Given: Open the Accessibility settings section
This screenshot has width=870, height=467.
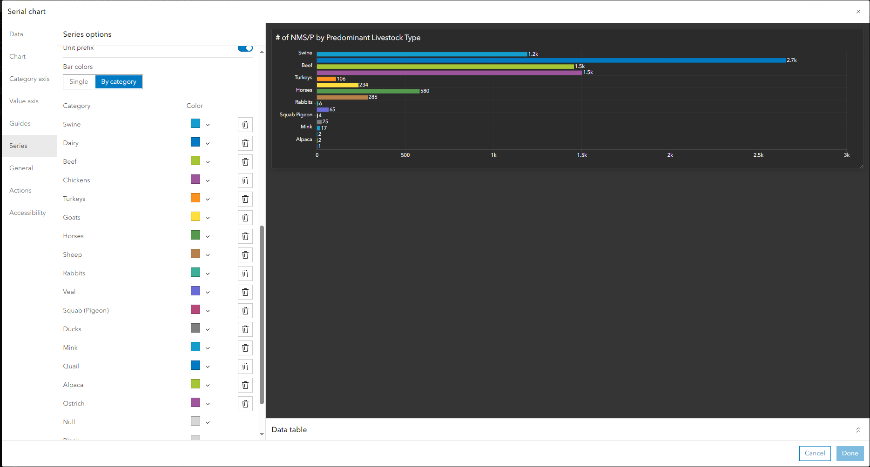Looking at the screenshot, I should [x=27, y=213].
